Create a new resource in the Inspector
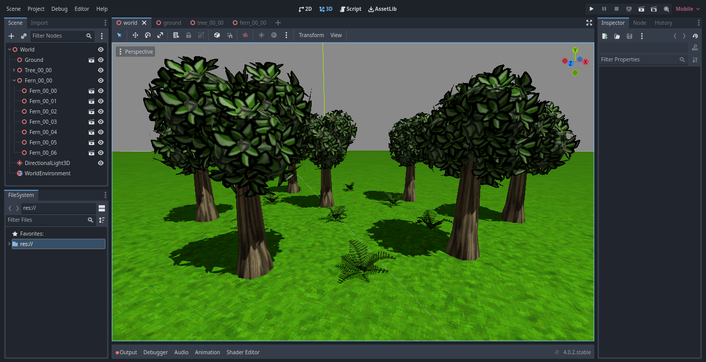This screenshot has width=706, height=362. (x=604, y=36)
